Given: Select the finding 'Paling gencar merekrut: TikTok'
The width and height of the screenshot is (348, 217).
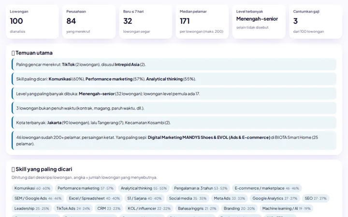Looking at the screenshot, I should click(174, 65).
